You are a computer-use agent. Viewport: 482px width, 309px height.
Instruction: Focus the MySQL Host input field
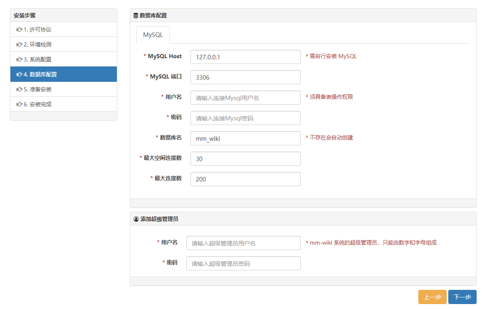click(x=245, y=57)
